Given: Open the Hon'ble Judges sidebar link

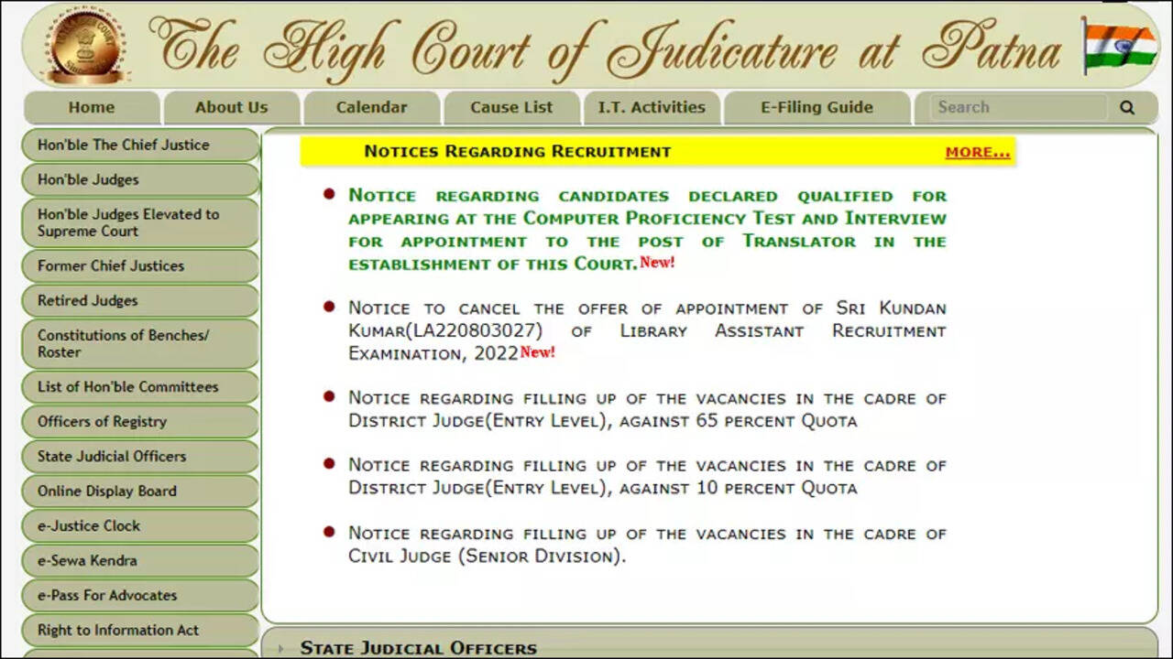Looking at the screenshot, I should pyautogui.click(x=140, y=179).
